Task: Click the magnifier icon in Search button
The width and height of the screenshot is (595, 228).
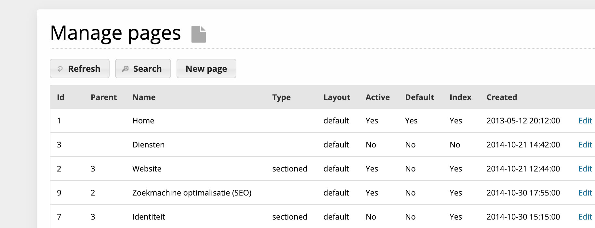Action: 125,69
